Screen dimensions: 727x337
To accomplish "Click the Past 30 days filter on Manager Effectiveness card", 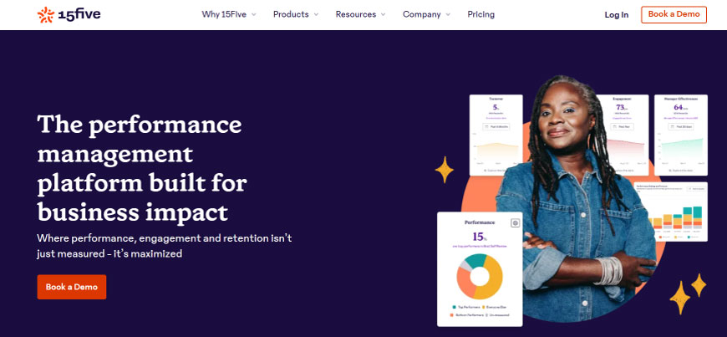I will [679, 126].
